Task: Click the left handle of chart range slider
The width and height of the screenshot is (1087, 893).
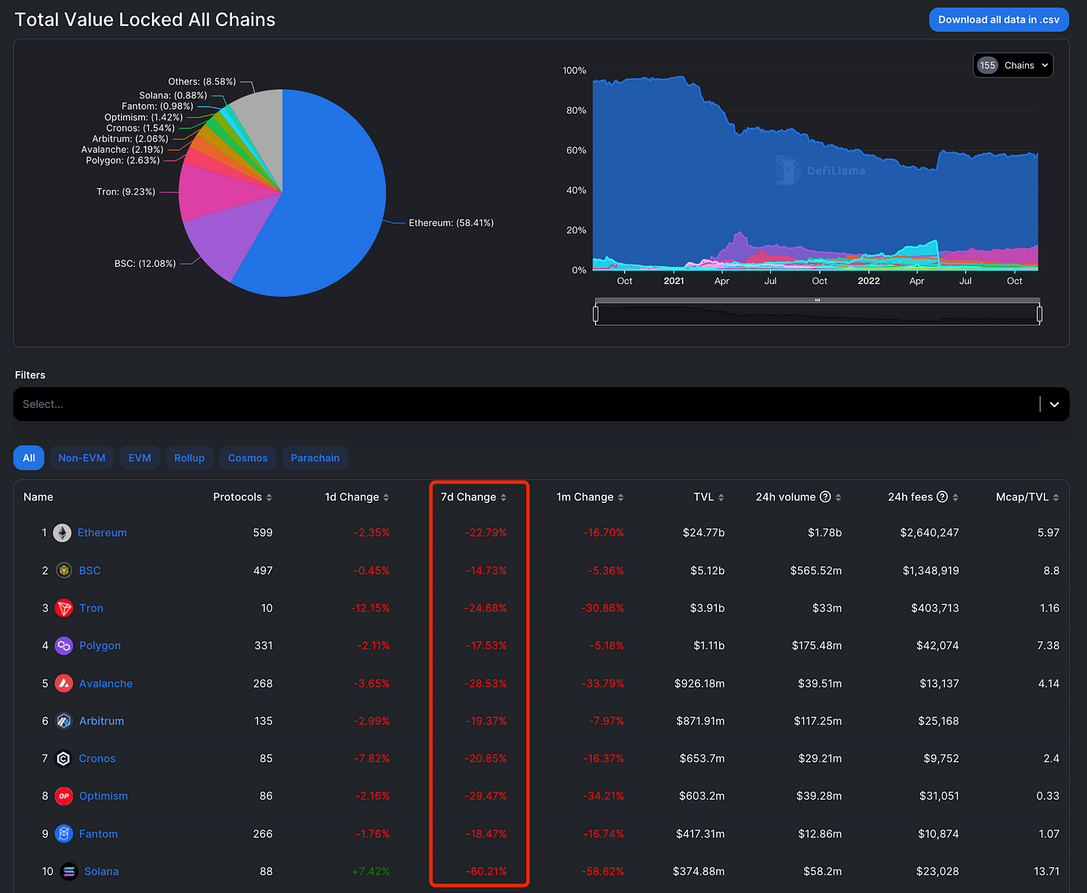Action: tap(595, 315)
